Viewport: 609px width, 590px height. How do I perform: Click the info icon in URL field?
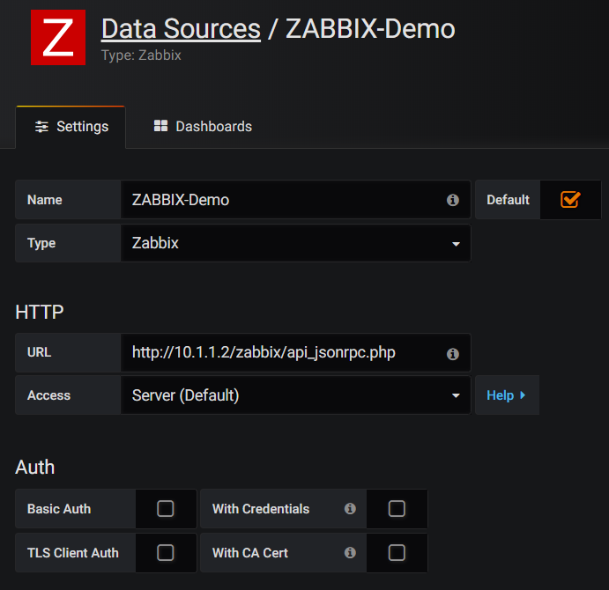(452, 354)
